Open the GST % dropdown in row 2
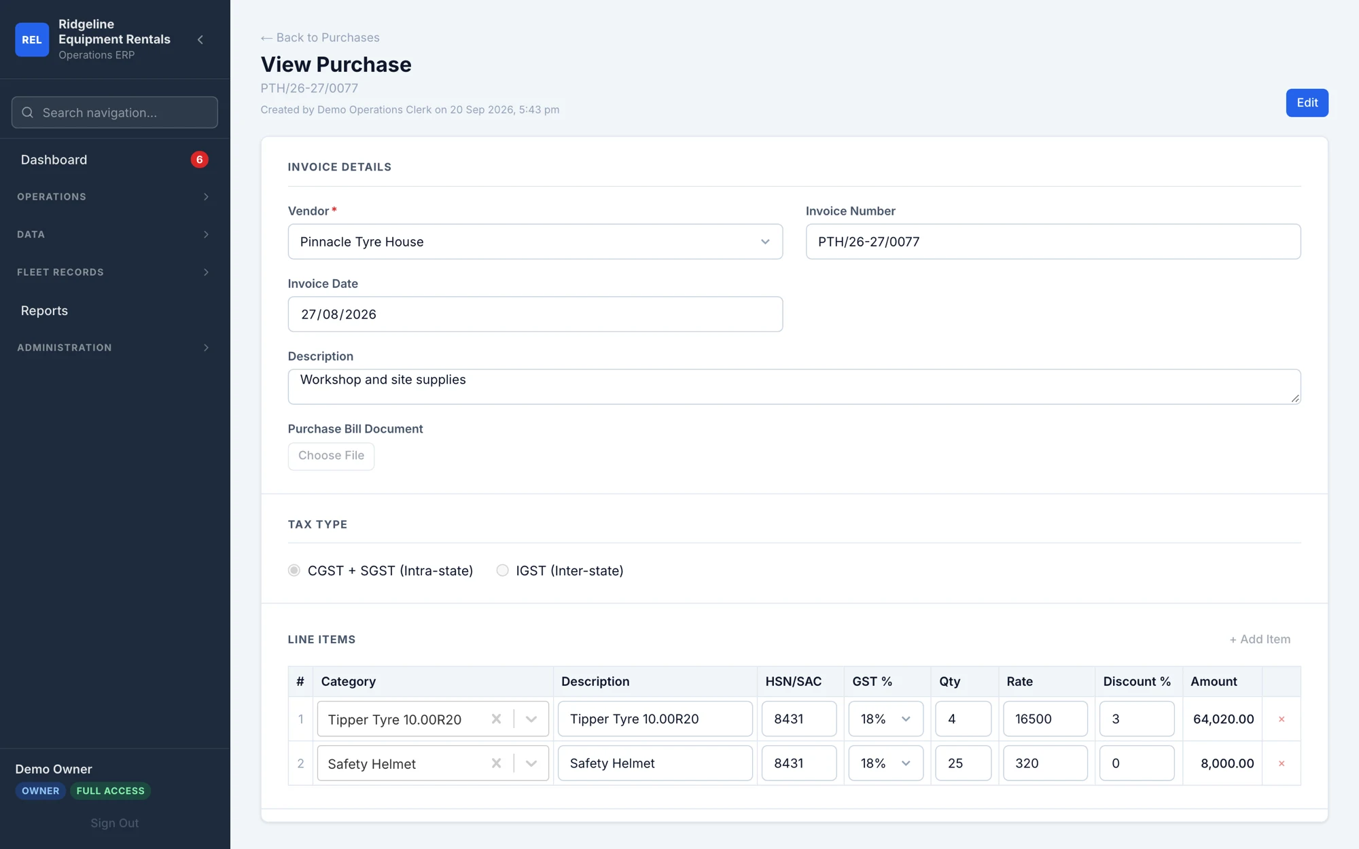Viewport: 1359px width, 849px height. click(x=885, y=763)
